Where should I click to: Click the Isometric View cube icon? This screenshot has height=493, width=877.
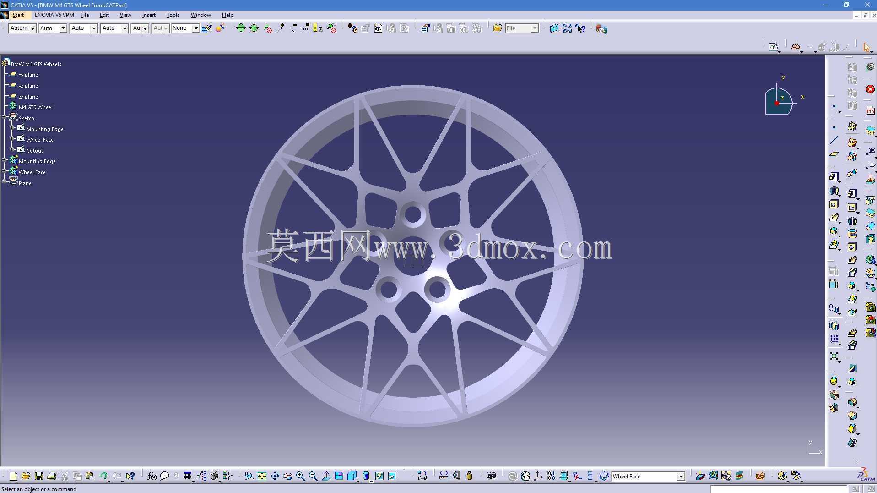pos(352,476)
